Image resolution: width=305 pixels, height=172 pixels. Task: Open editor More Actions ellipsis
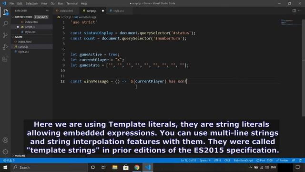300,11
